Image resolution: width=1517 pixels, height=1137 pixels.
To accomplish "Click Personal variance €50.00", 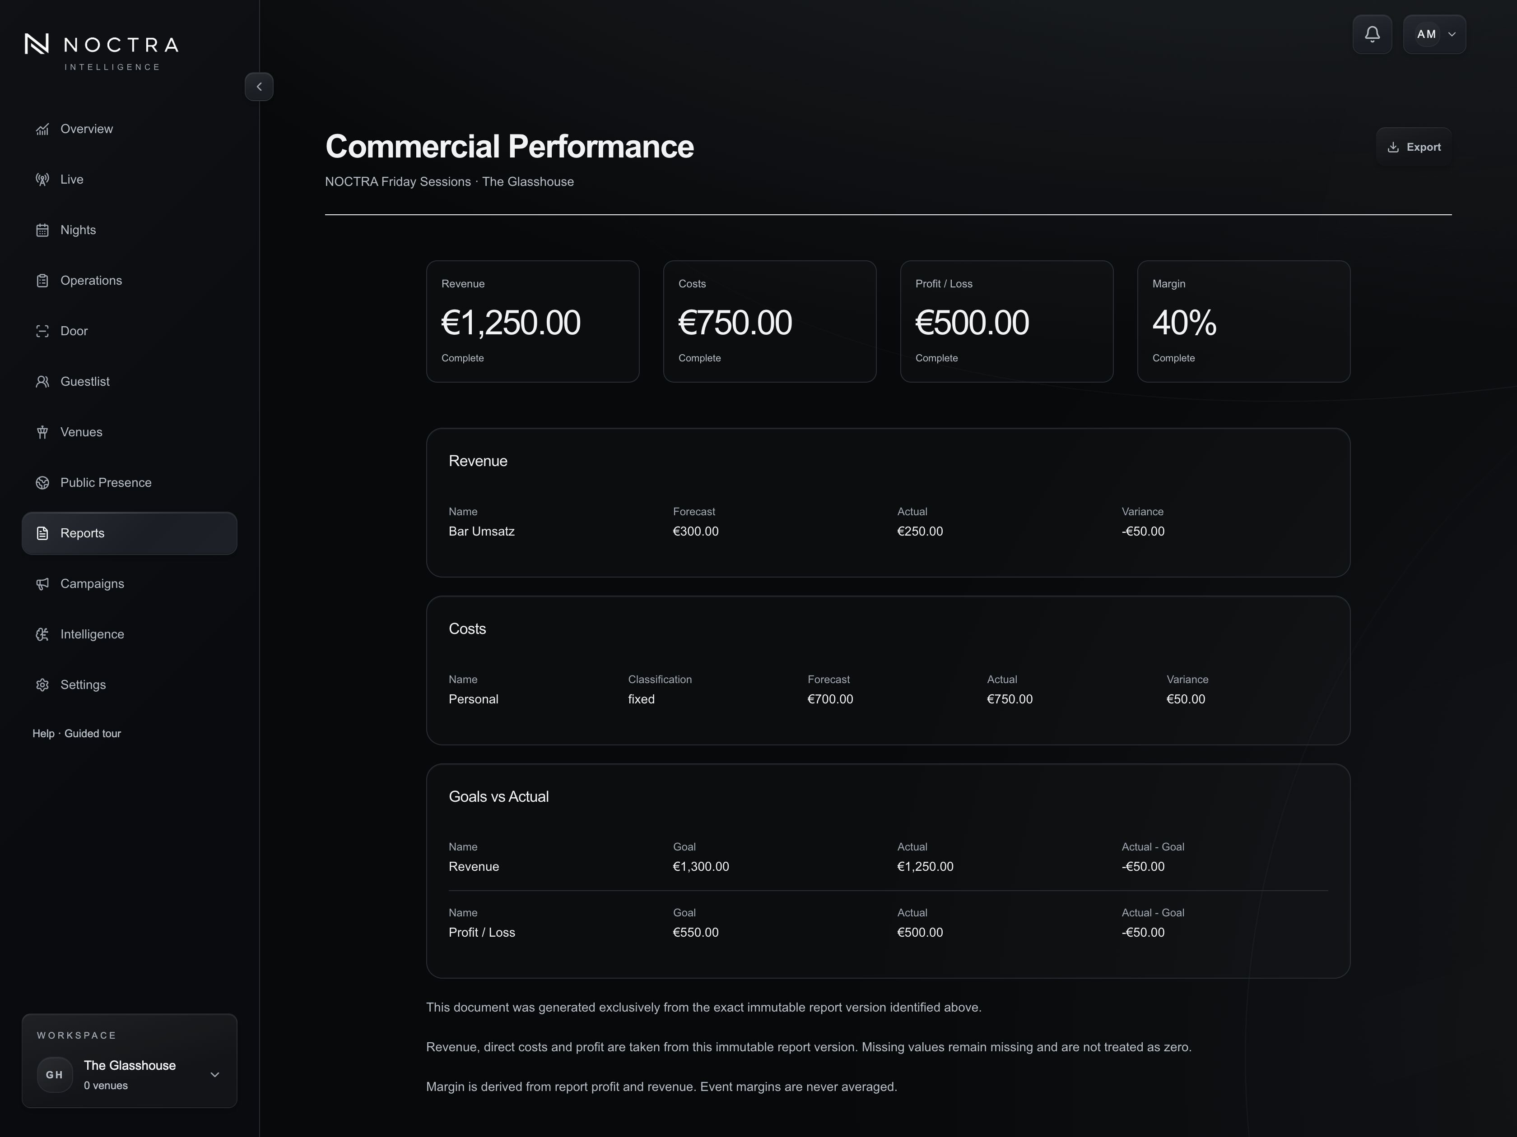I will pos(1186,699).
